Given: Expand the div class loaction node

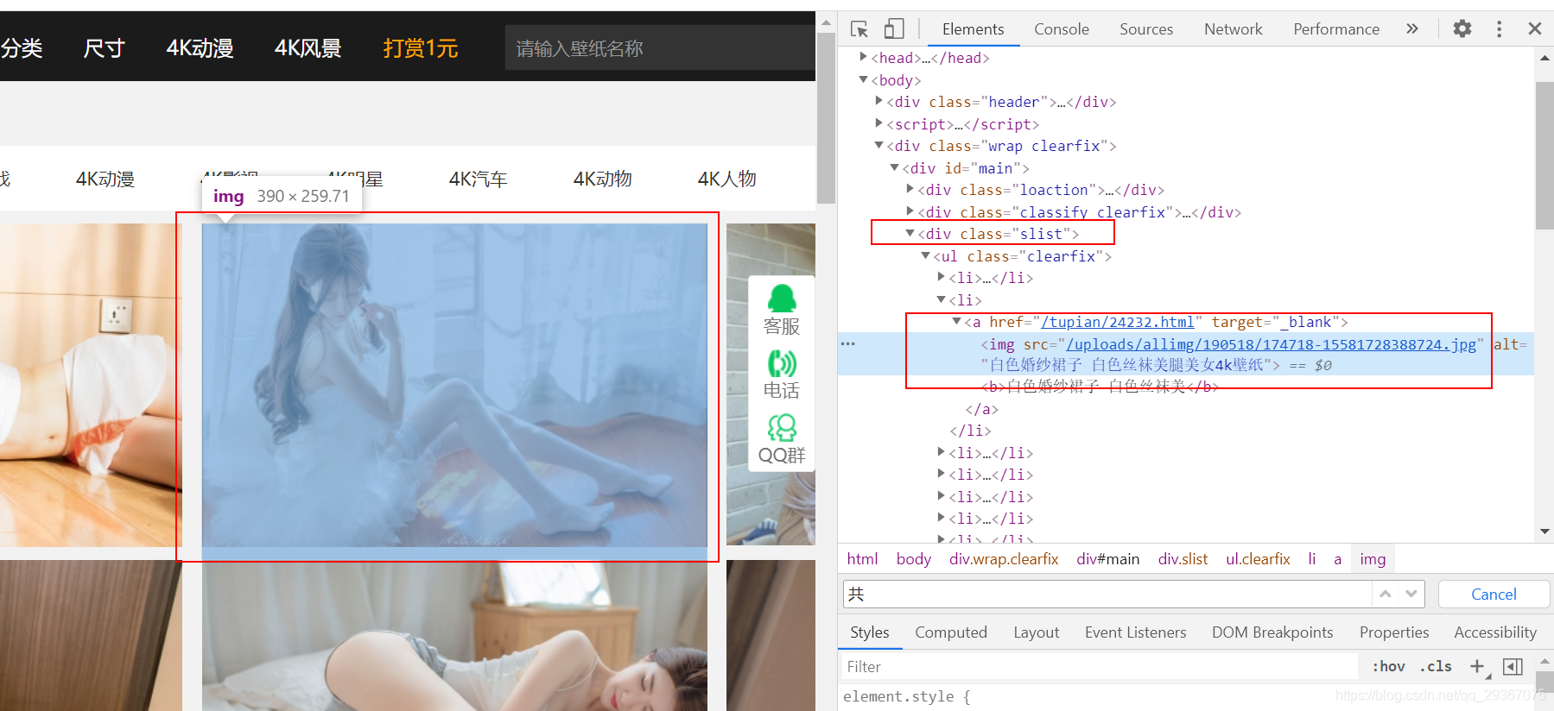Looking at the screenshot, I should tap(910, 189).
